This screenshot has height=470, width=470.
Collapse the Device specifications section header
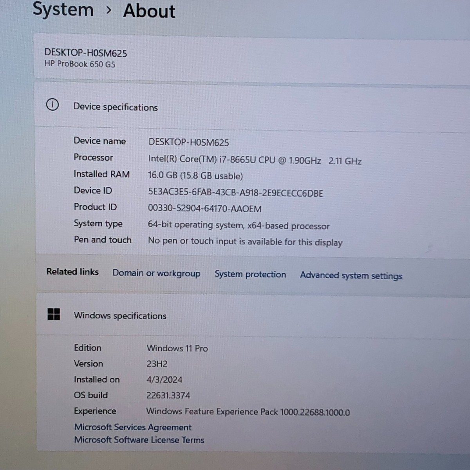tap(253, 106)
